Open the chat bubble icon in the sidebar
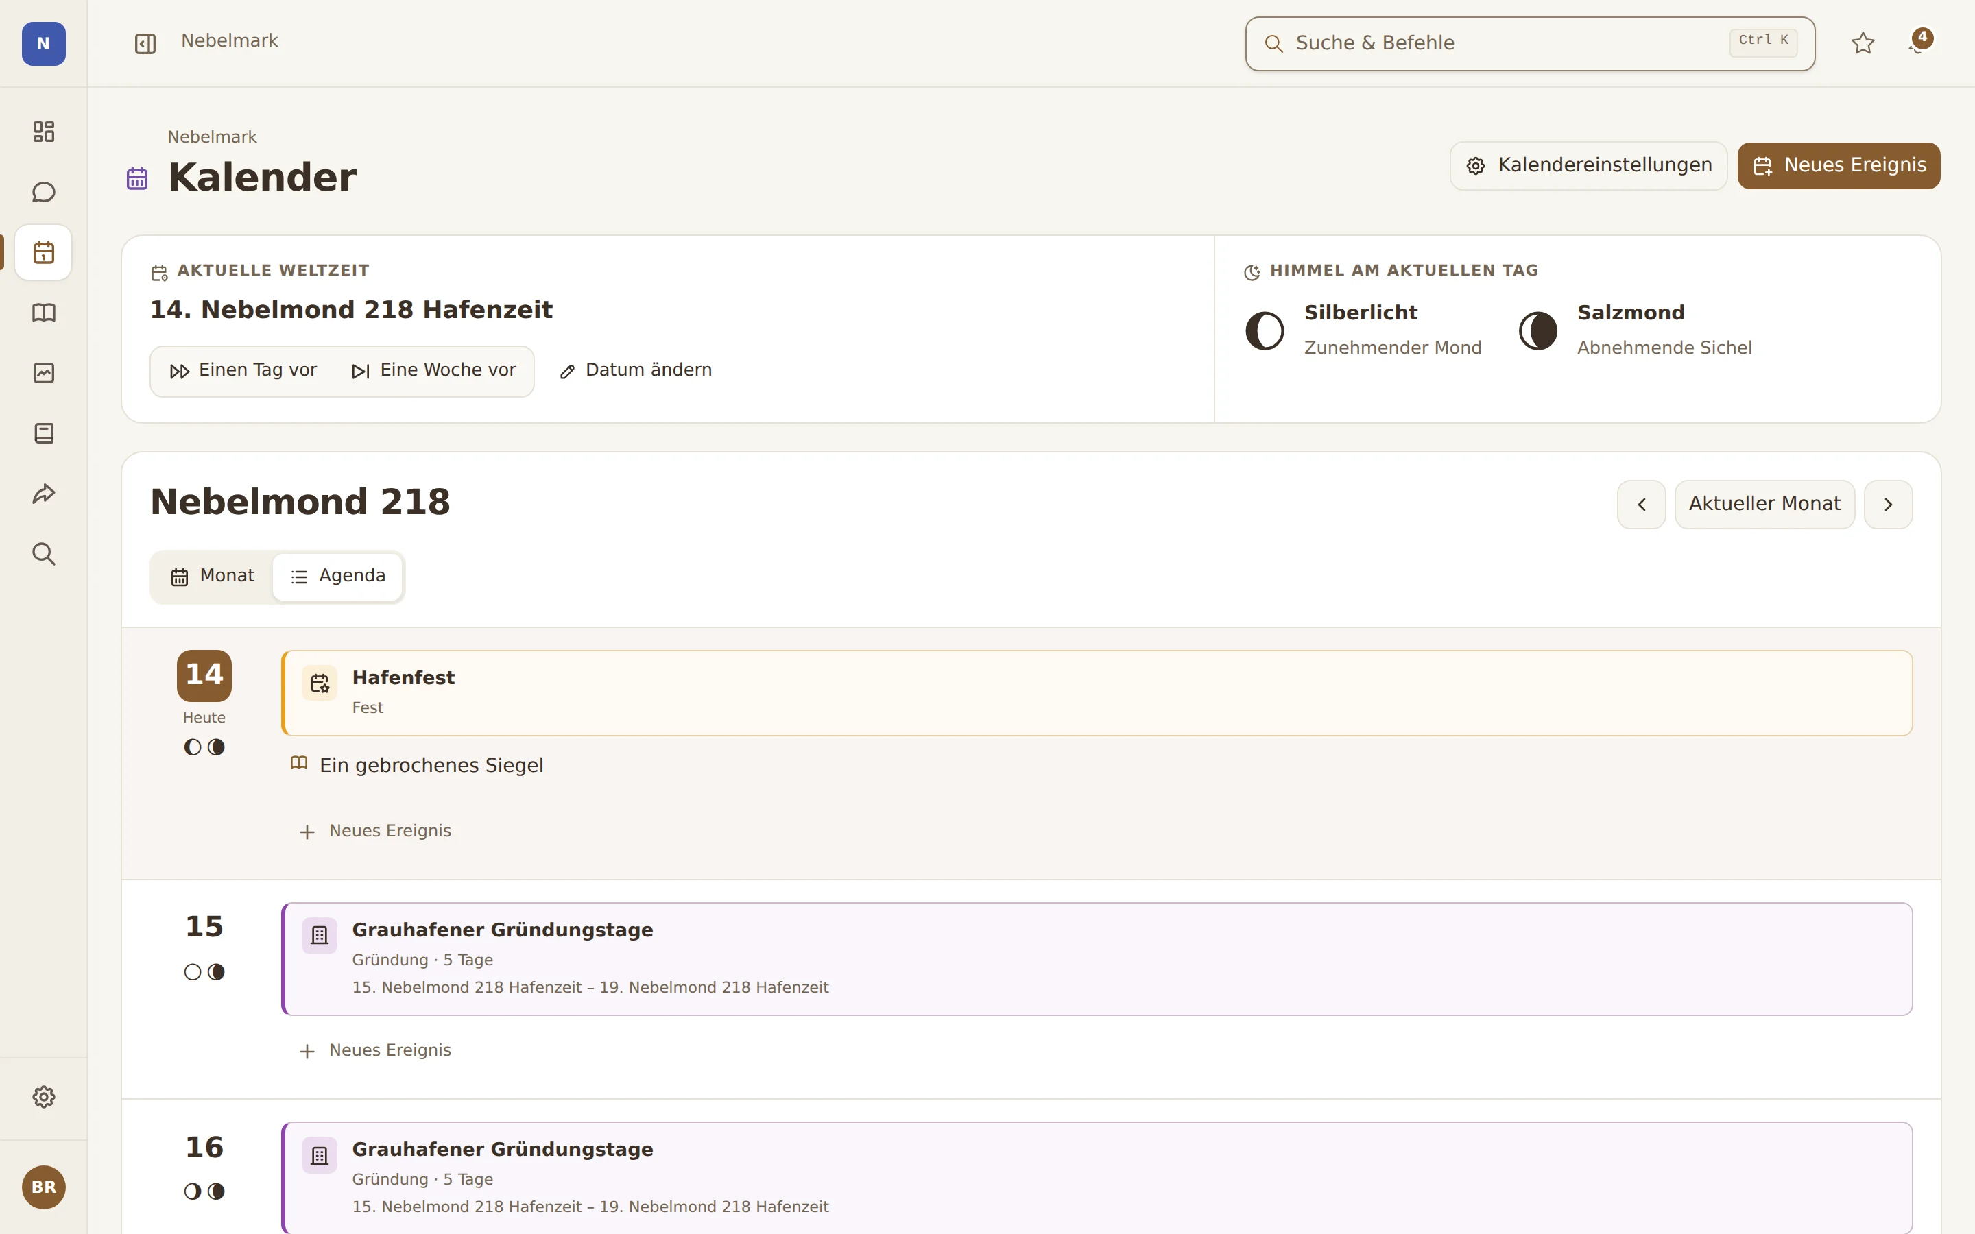 click(x=43, y=192)
